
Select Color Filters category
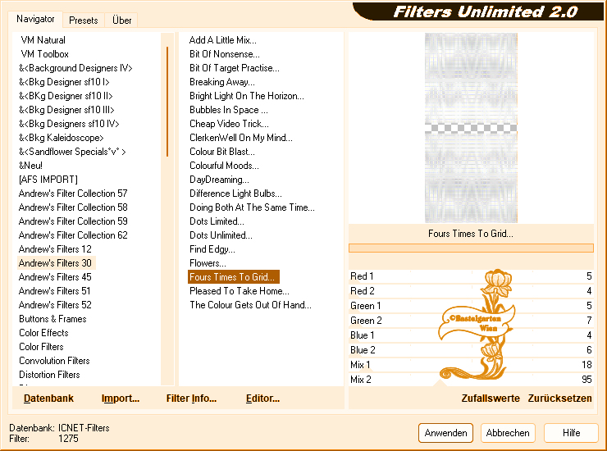click(41, 347)
